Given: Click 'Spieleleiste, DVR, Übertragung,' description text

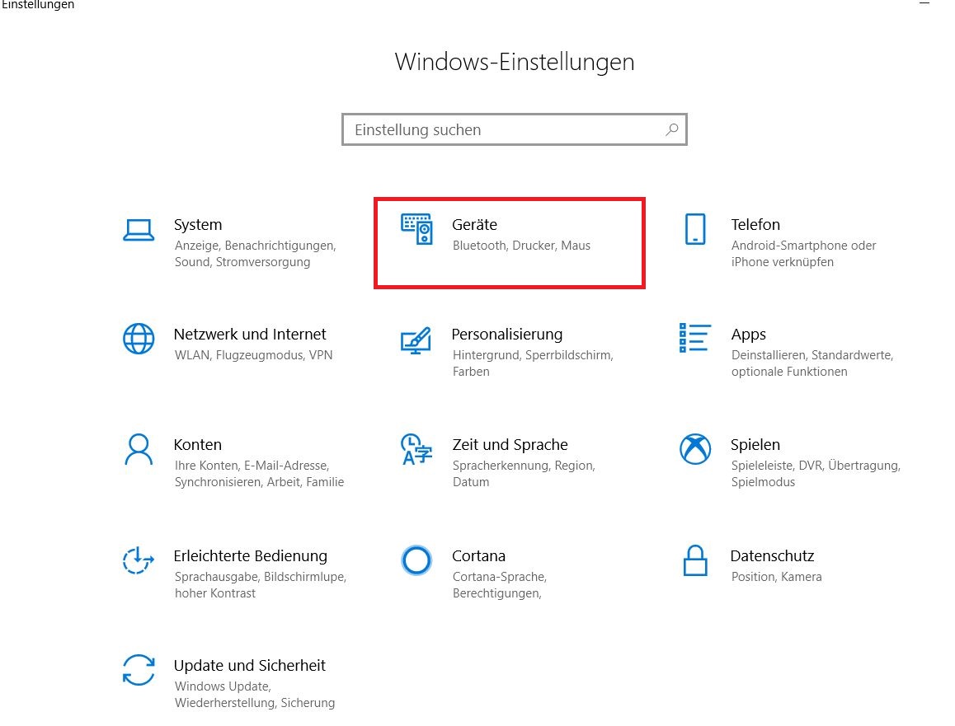Looking at the screenshot, I should (x=816, y=466).
